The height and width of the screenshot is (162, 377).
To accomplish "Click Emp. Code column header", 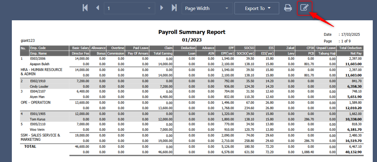I will pyautogui.click(x=38, y=48).
